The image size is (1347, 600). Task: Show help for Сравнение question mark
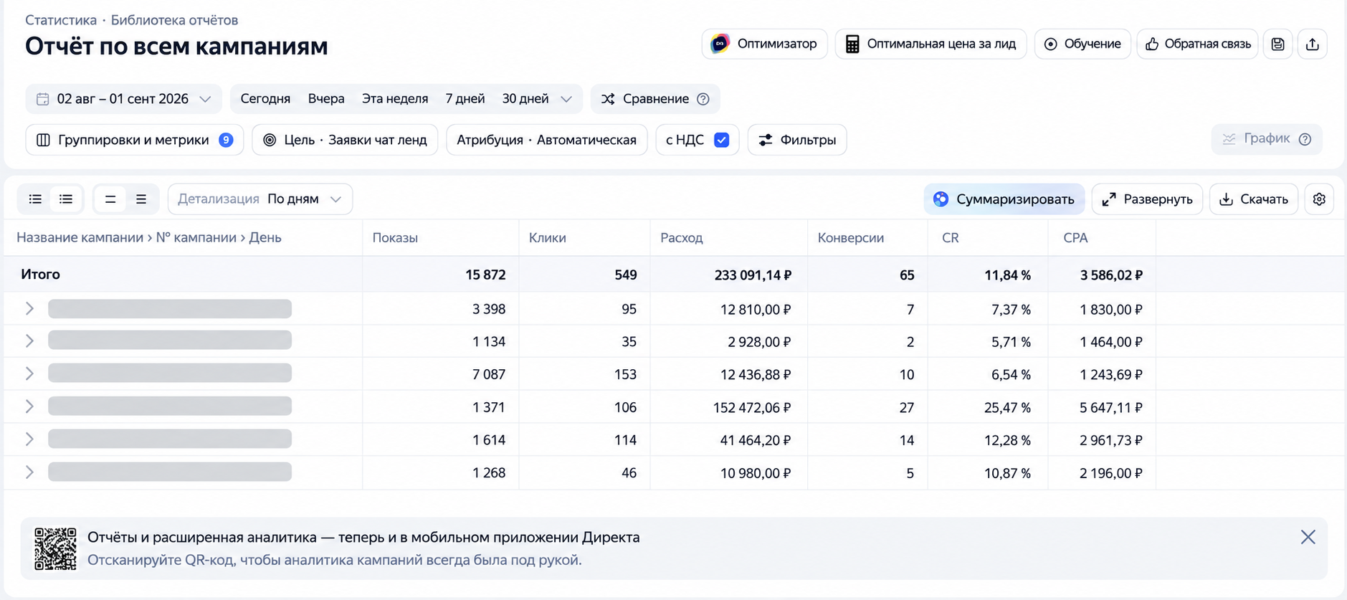pos(703,99)
